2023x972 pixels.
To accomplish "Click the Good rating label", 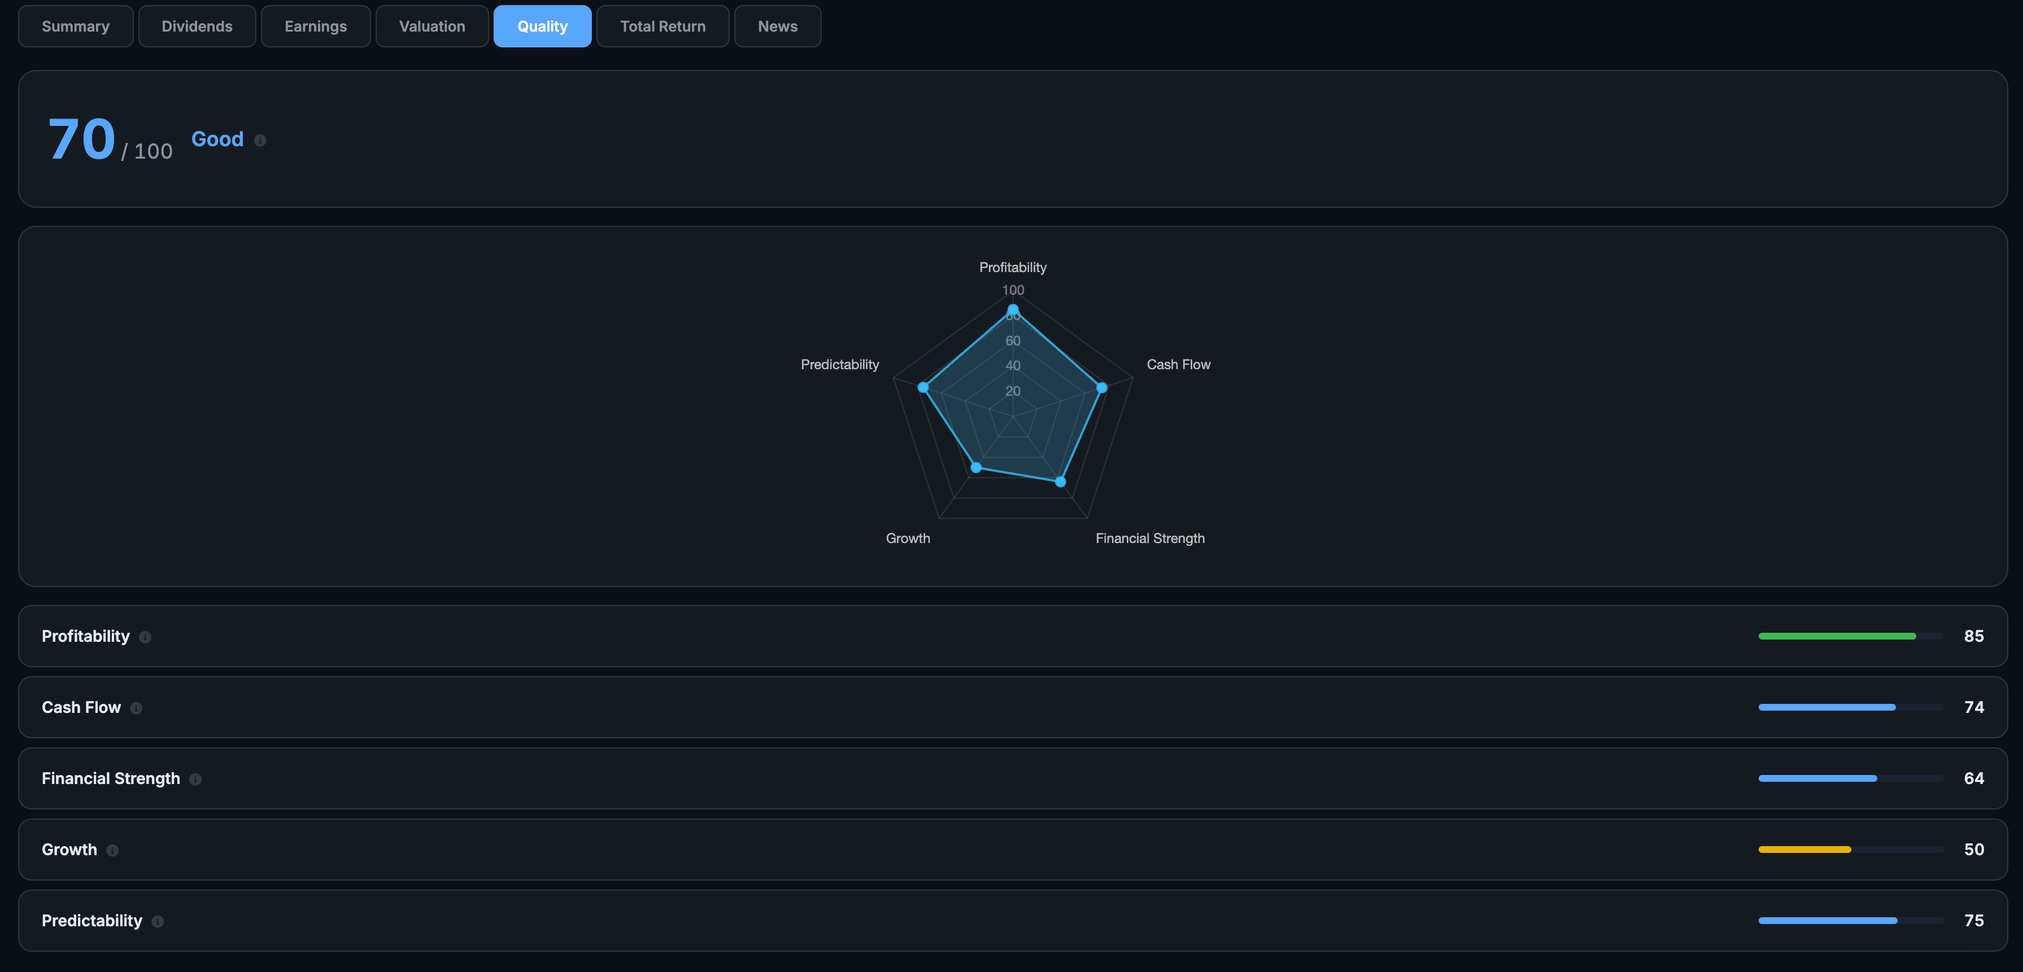I will [x=217, y=139].
